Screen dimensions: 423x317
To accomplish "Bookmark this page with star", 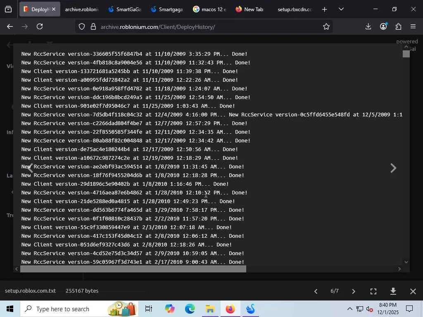I will (326, 27).
